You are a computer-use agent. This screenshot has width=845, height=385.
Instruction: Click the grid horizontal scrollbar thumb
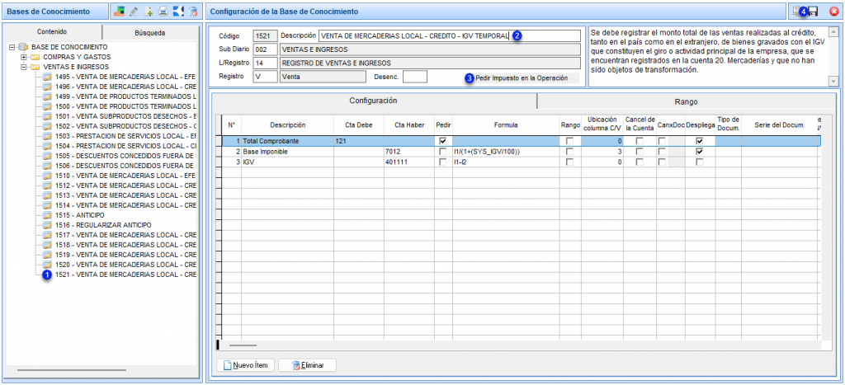pyautogui.click(x=243, y=345)
